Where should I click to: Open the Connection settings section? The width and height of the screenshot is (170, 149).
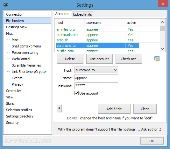point(15,14)
